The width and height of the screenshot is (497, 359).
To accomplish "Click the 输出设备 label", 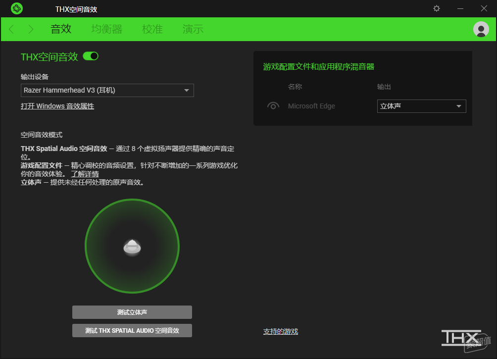I will 35,77.
